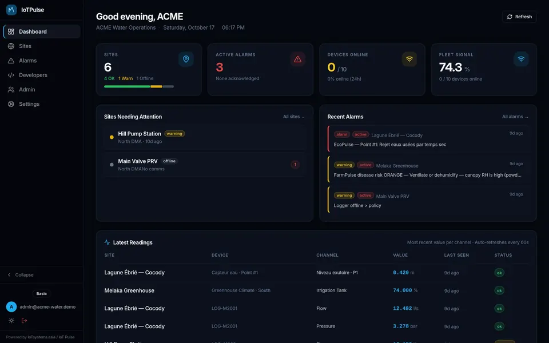Image resolution: width=549 pixels, height=343 pixels.
Task: Click the 74.3 fleet signal value
Action: [x=451, y=67]
